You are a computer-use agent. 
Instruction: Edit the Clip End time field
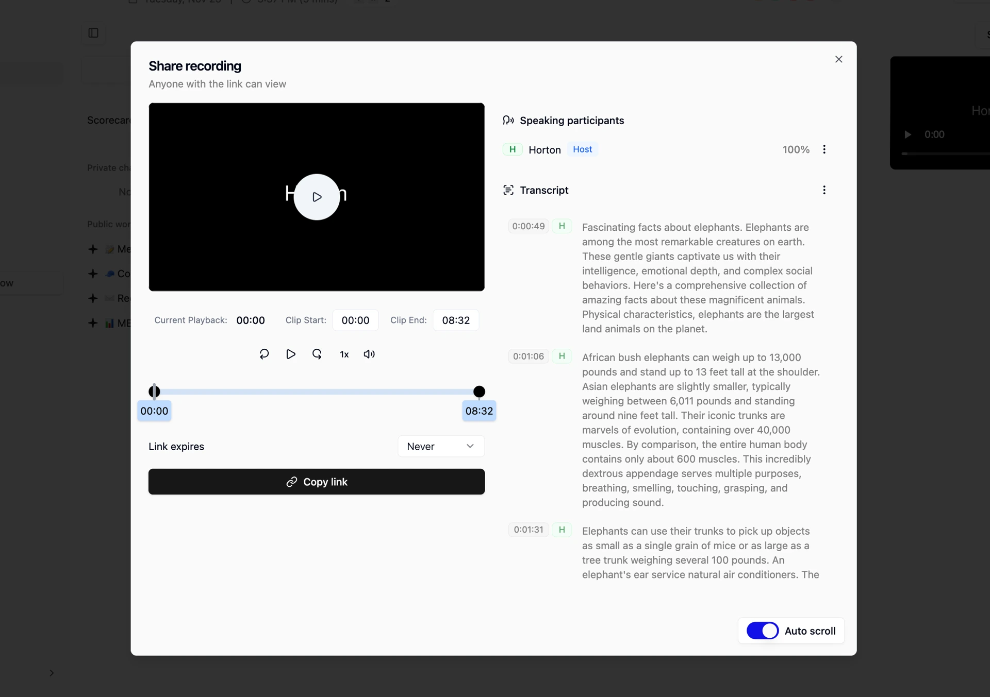coord(456,320)
